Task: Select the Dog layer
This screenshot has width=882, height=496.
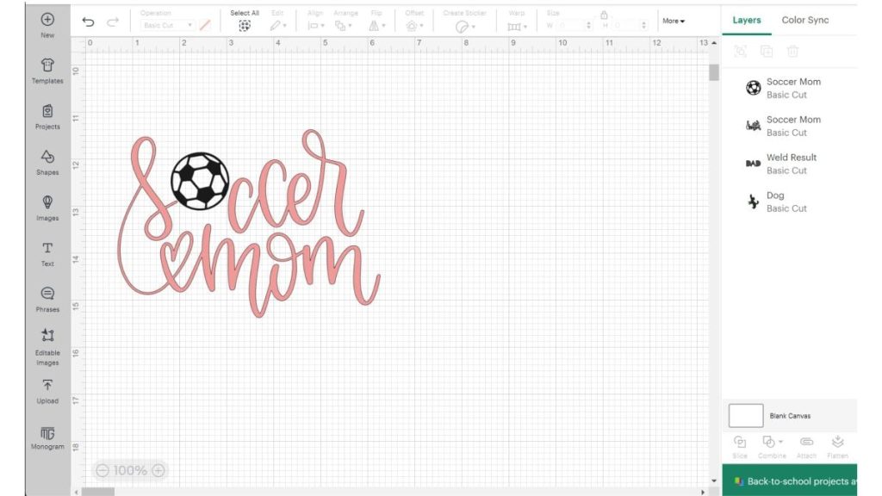Action: click(790, 201)
